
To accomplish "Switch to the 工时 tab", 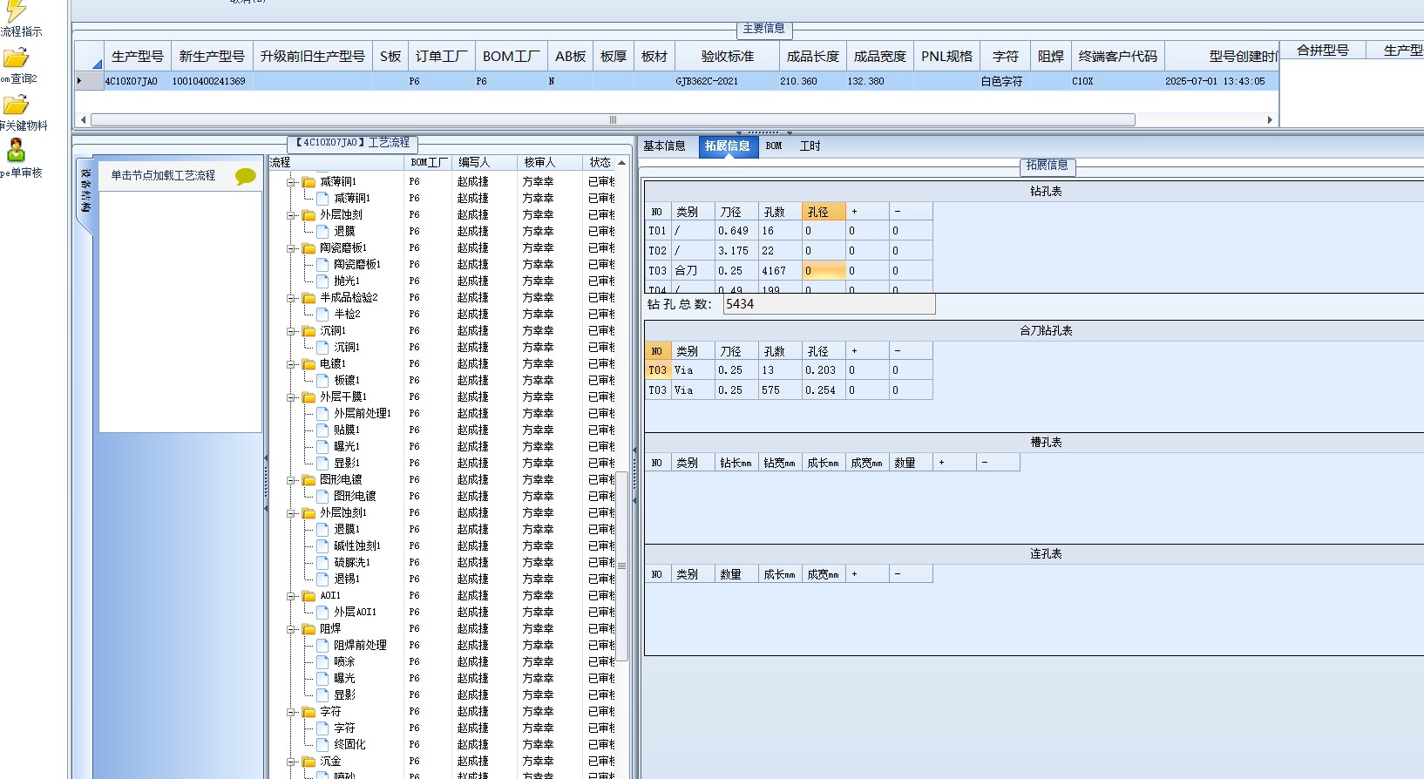I will tap(810, 146).
